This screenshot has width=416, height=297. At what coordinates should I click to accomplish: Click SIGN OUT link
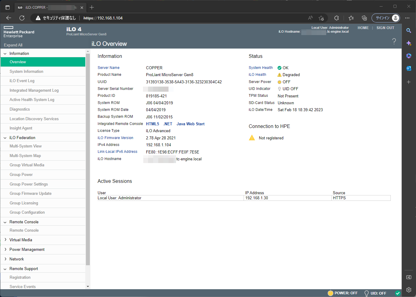point(385,28)
